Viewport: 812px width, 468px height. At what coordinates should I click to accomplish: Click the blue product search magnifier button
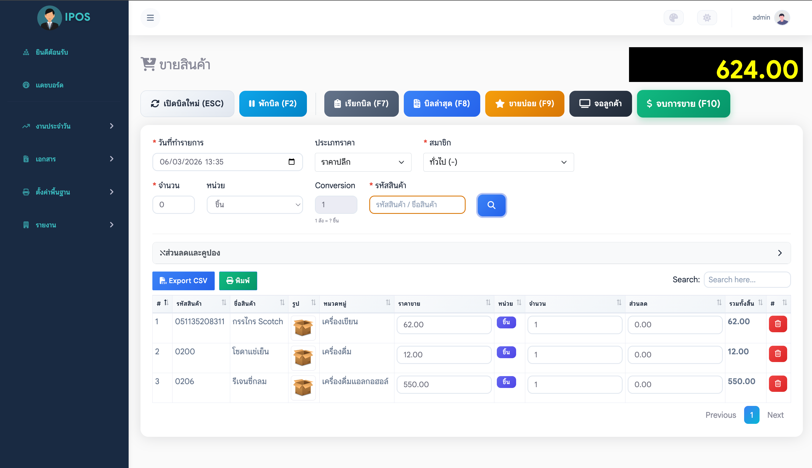491,205
